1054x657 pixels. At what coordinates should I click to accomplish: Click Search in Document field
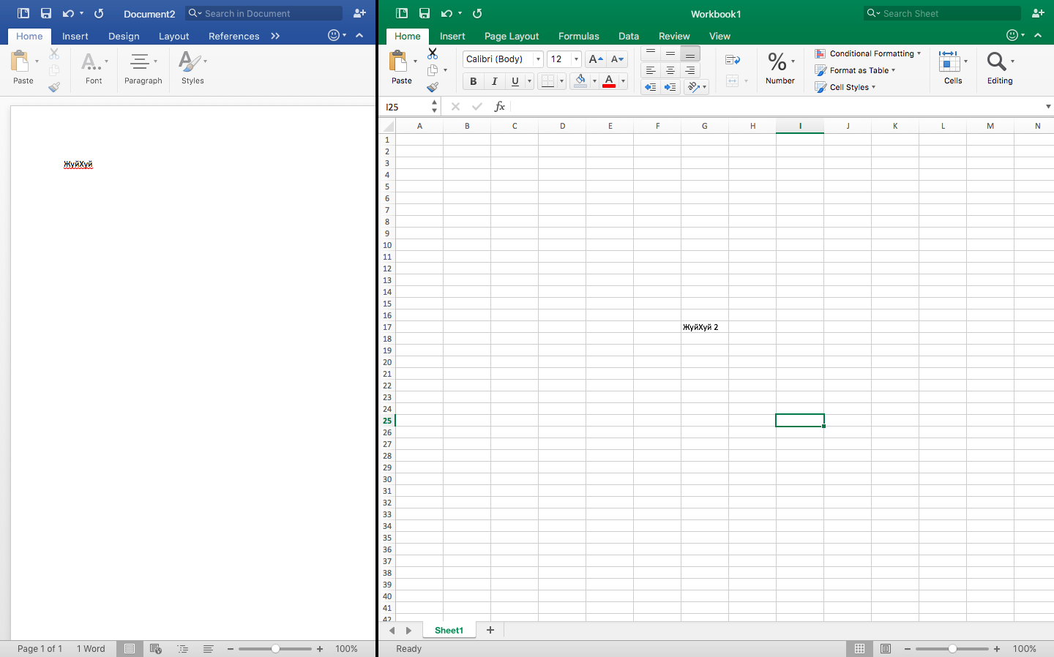click(263, 13)
